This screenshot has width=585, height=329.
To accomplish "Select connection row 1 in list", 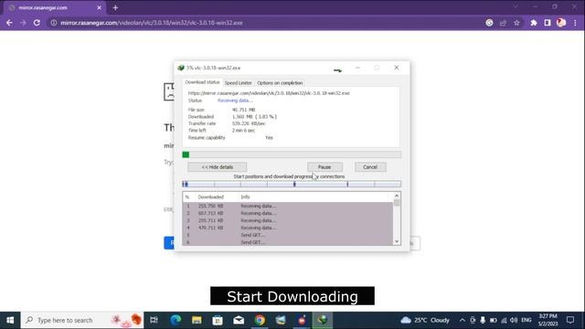I will click(x=287, y=206).
